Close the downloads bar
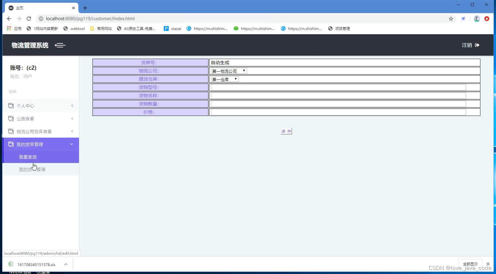The width and height of the screenshot is (496, 274). (488, 264)
